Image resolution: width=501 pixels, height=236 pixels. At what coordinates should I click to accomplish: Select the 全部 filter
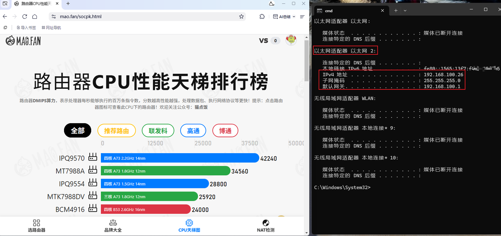(x=78, y=131)
